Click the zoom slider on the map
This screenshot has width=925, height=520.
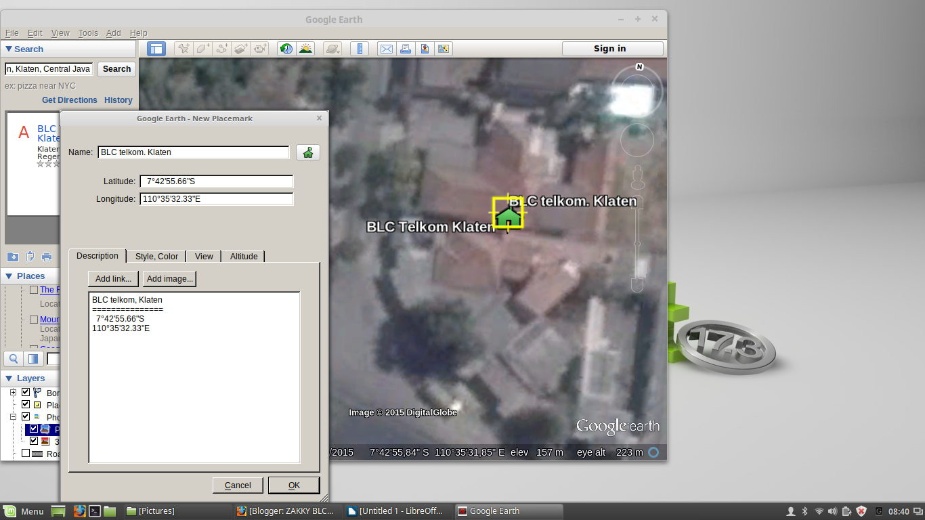(637, 244)
